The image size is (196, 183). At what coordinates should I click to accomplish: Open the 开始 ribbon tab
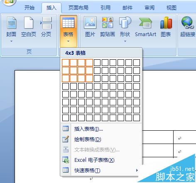click(x=29, y=7)
